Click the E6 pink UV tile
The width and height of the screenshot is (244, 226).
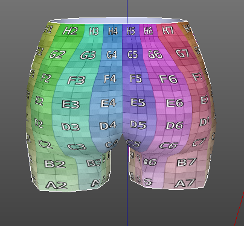175,103
